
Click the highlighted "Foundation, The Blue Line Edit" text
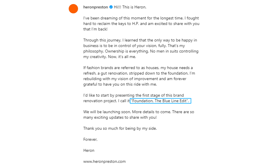tap(160, 101)
